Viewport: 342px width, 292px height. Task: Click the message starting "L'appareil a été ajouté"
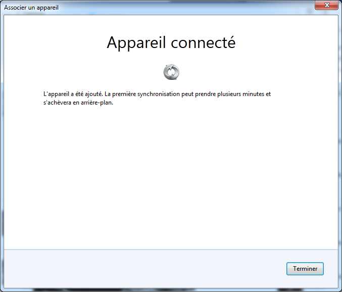coord(157,98)
